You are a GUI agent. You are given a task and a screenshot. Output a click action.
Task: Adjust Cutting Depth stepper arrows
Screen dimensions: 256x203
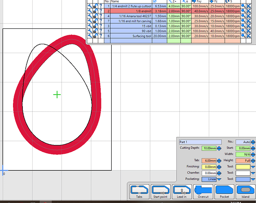(x=218, y=148)
